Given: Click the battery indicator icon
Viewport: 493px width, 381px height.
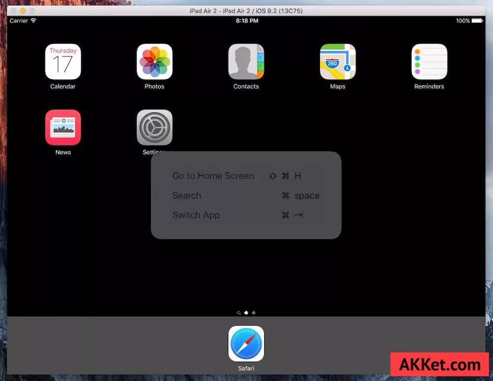Looking at the screenshot, I should tap(477, 21).
